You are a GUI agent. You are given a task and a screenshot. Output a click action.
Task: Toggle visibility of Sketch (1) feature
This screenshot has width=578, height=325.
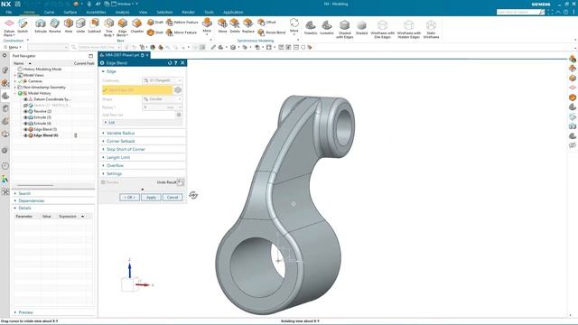(26, 106)
